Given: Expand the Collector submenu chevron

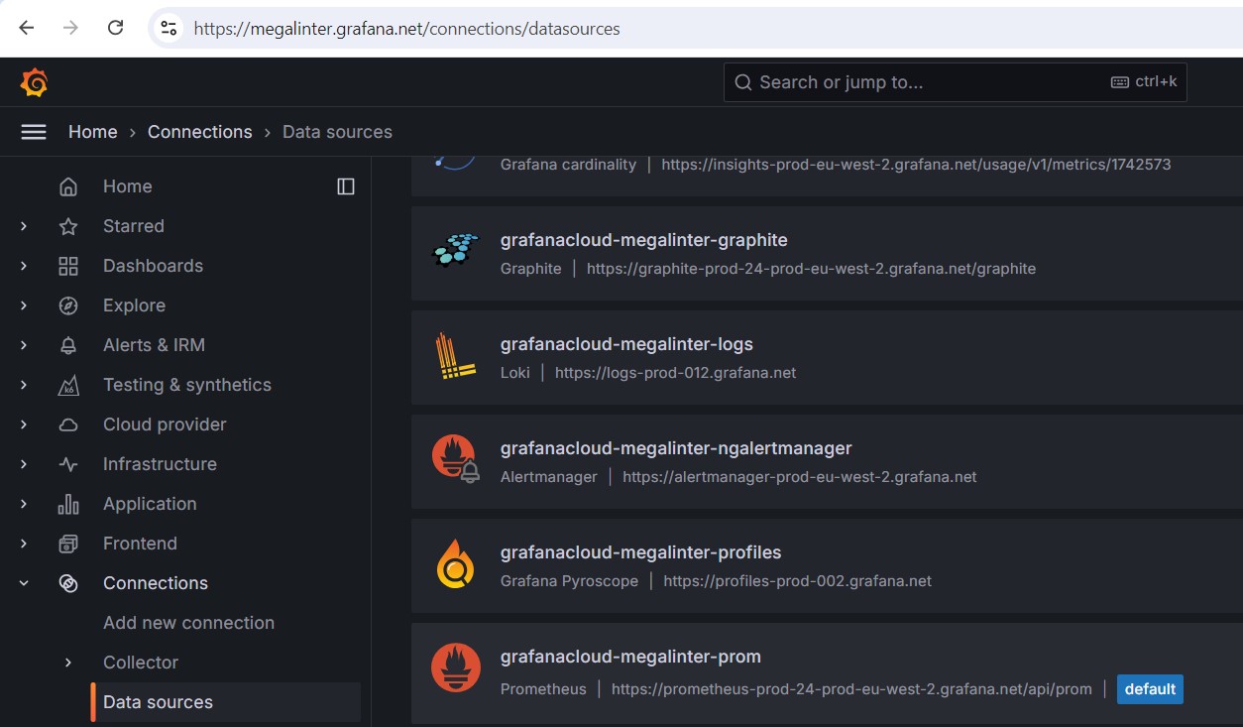Looking at the screenshot, I should click(x=68, y=663).
